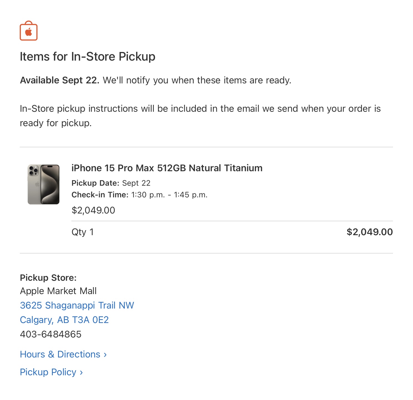
Task: Click the store phone number 403-6484865
Action: (x=51, y=334)
